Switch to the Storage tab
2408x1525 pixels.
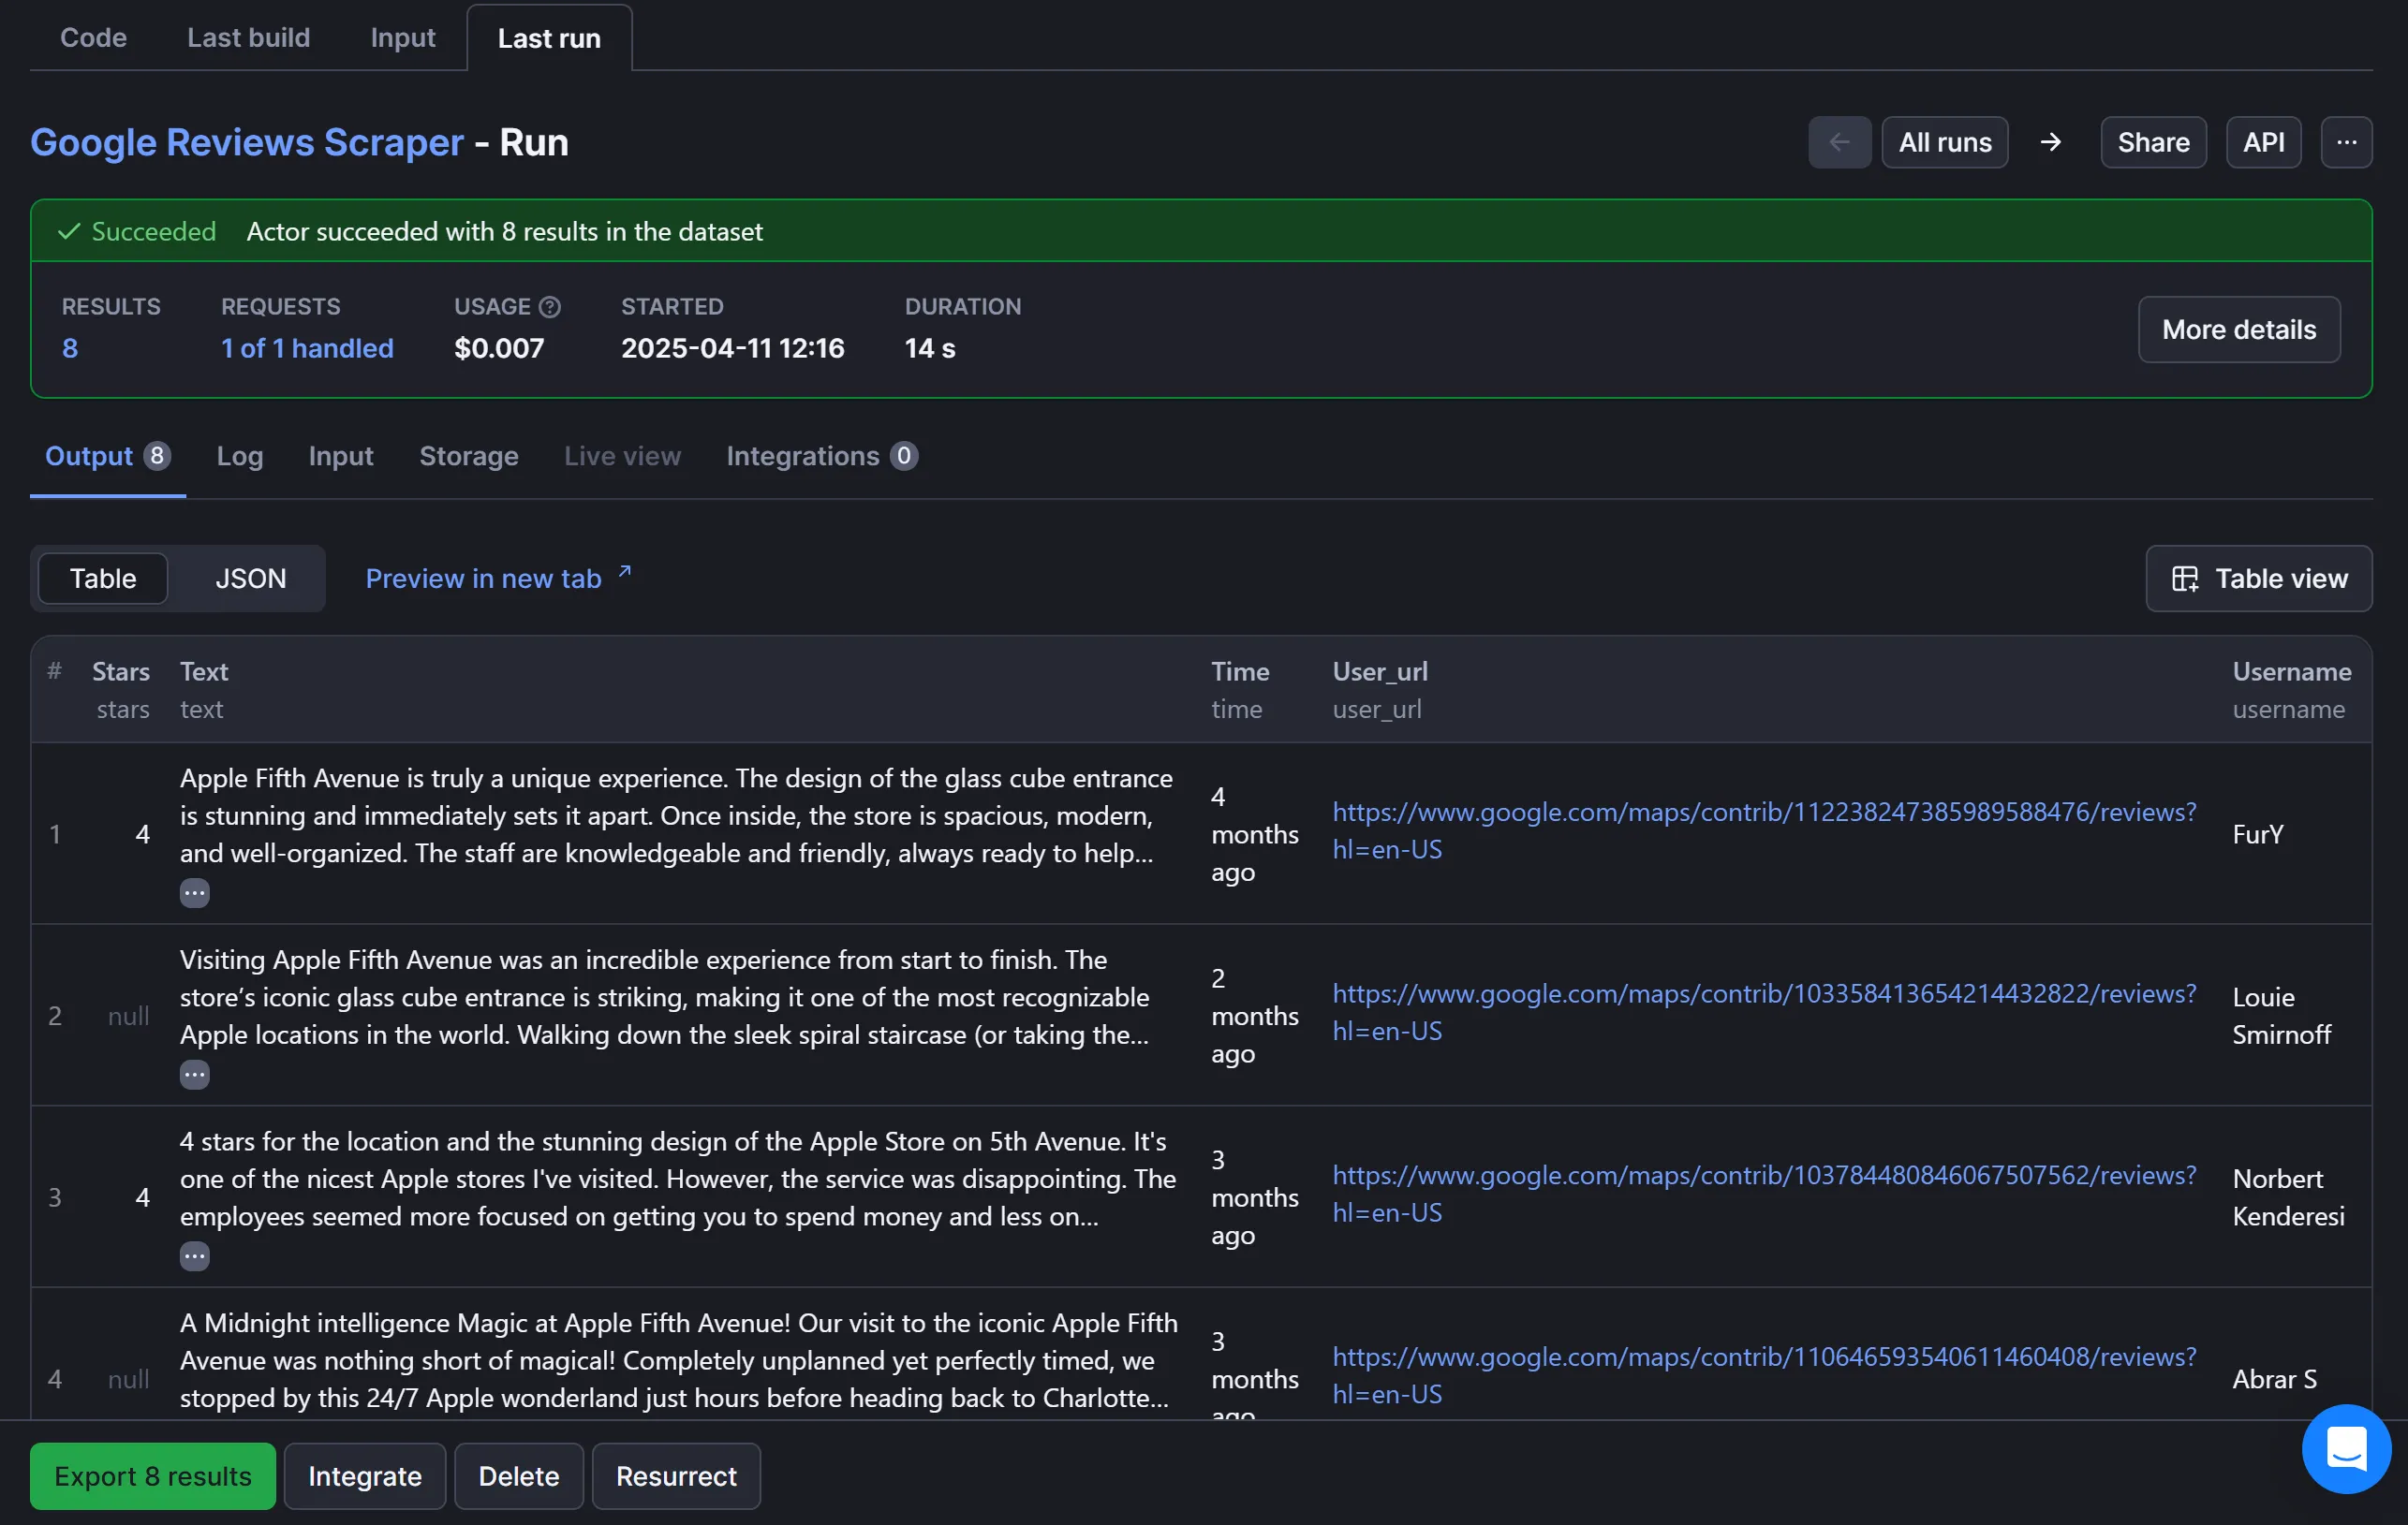point(469,456)
